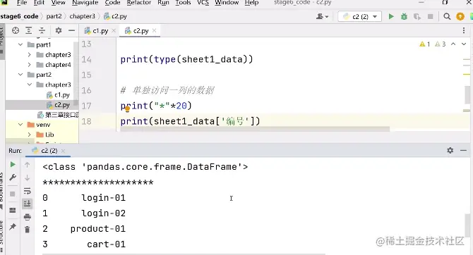Start debugging with the bug icon
This screenshot has width=473, height=255.
(x=404, y=16)
